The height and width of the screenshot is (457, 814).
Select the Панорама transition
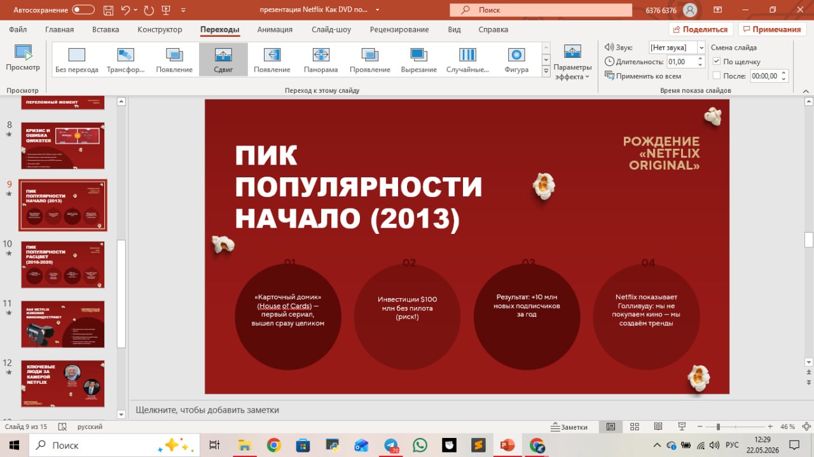point(321,60)
